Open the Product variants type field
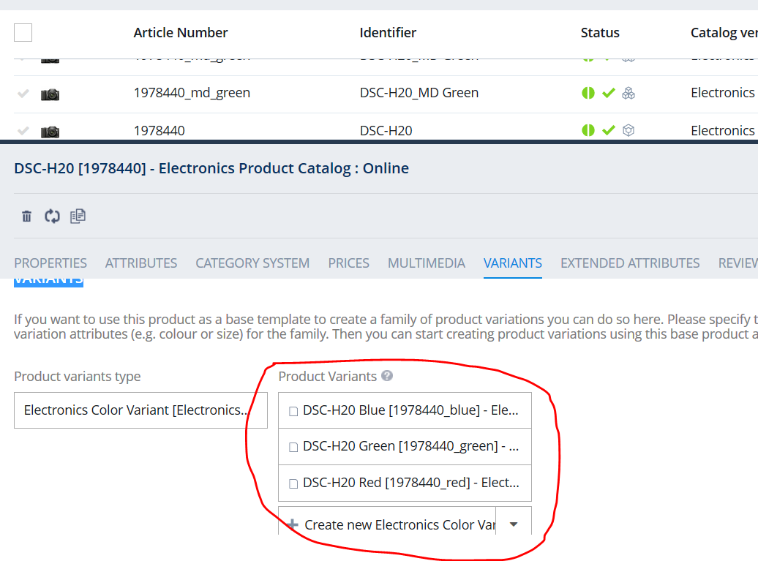758x561 pixels. tap(140, 410)
